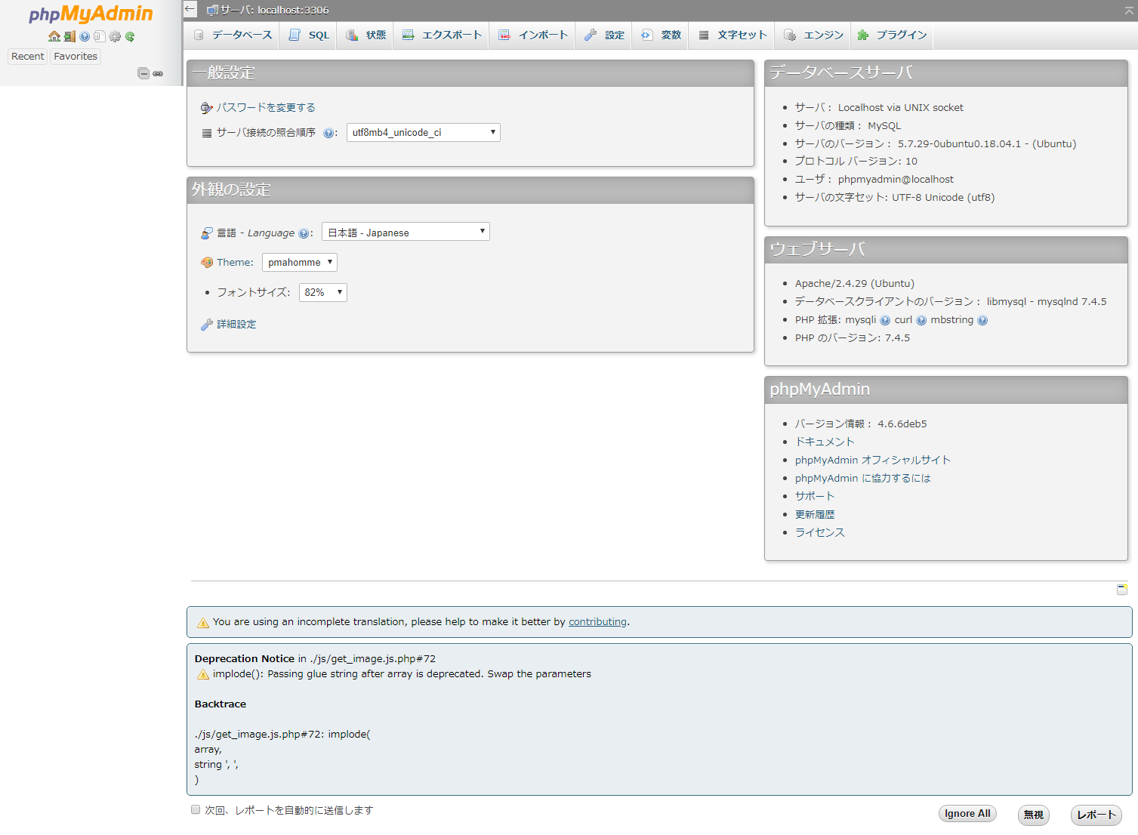The height and width of the screenshot is (835, 1138).
Task: Click the パスワードを変更する link
Action: coord(266,108)
